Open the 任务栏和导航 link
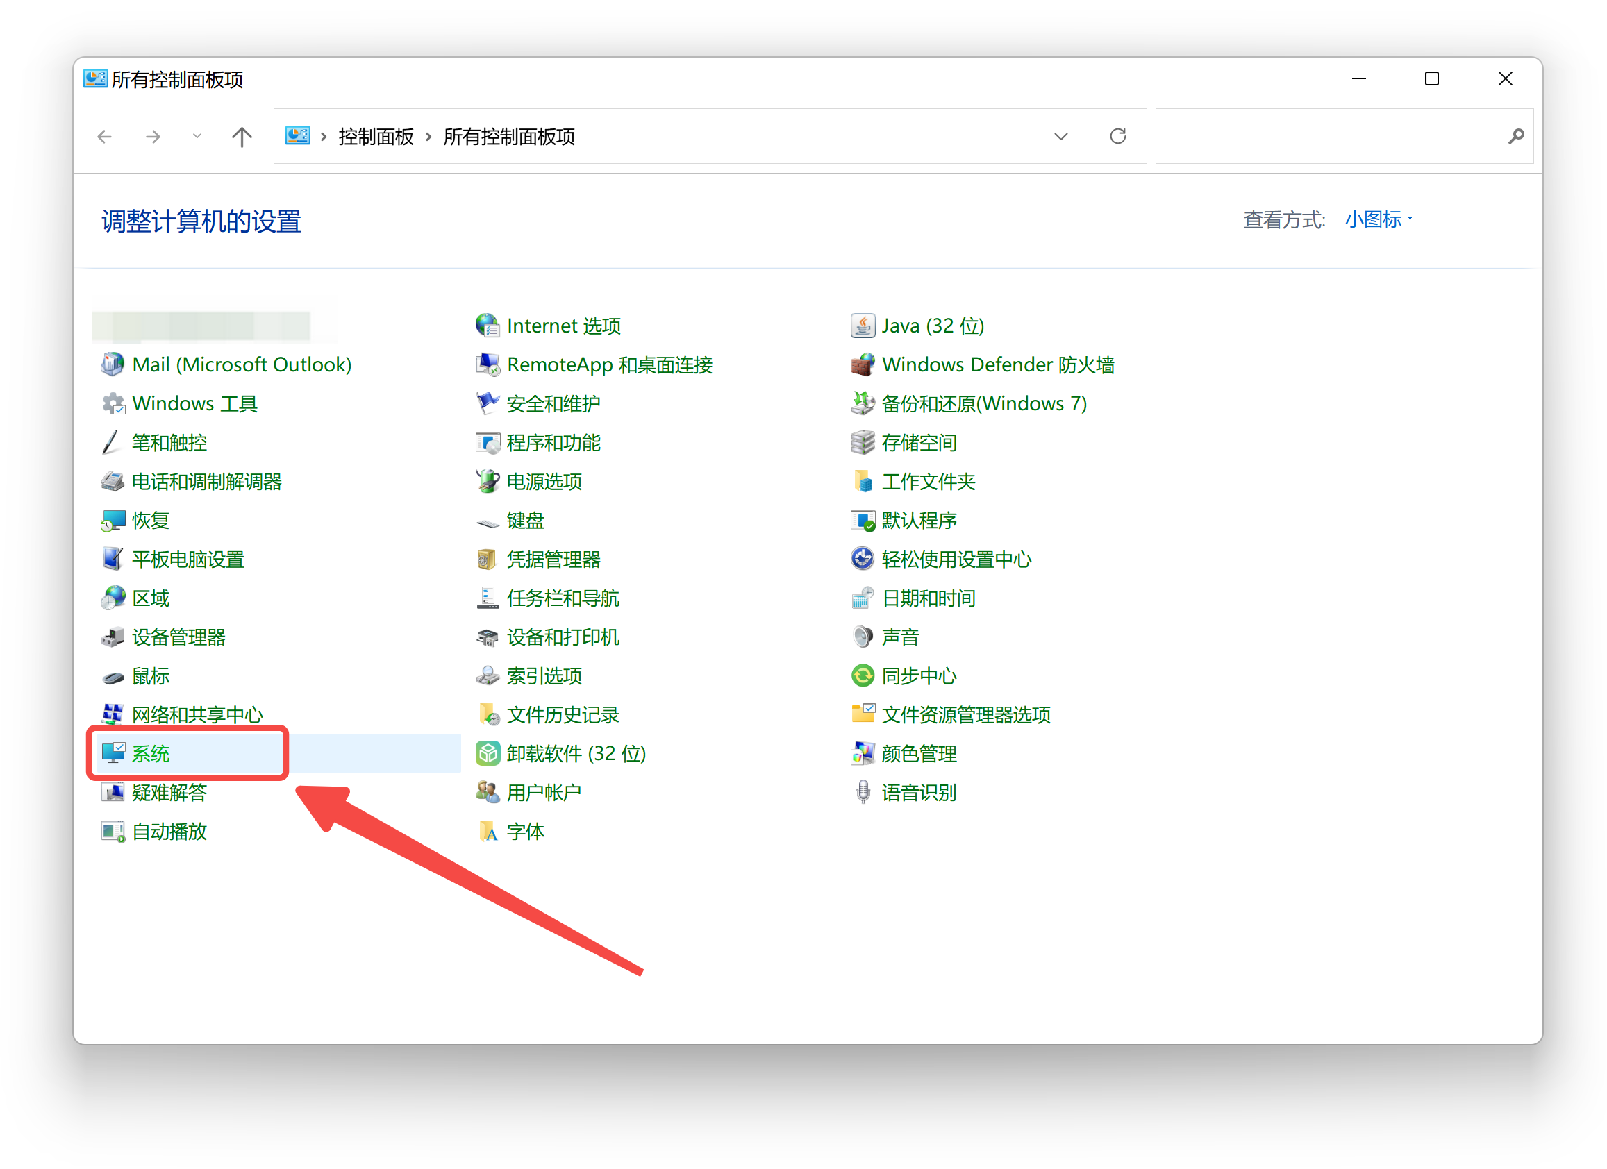Screen dimensions: 1607x1169 pos(563,598)
